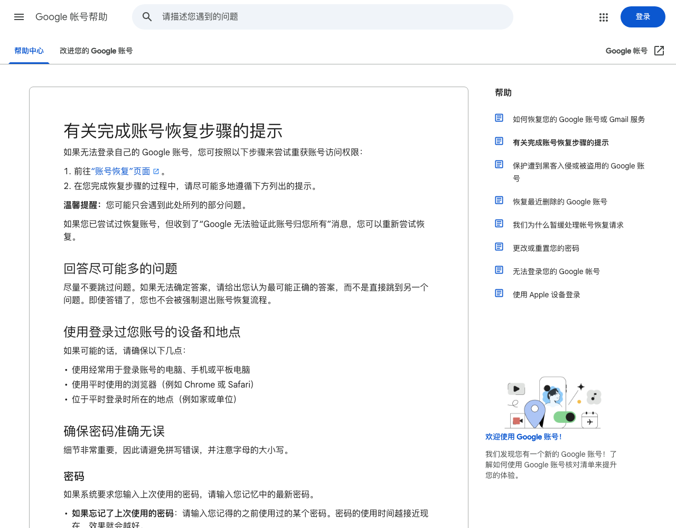Click the paragraph 尽量不要跳过问题

pos(246,294)
